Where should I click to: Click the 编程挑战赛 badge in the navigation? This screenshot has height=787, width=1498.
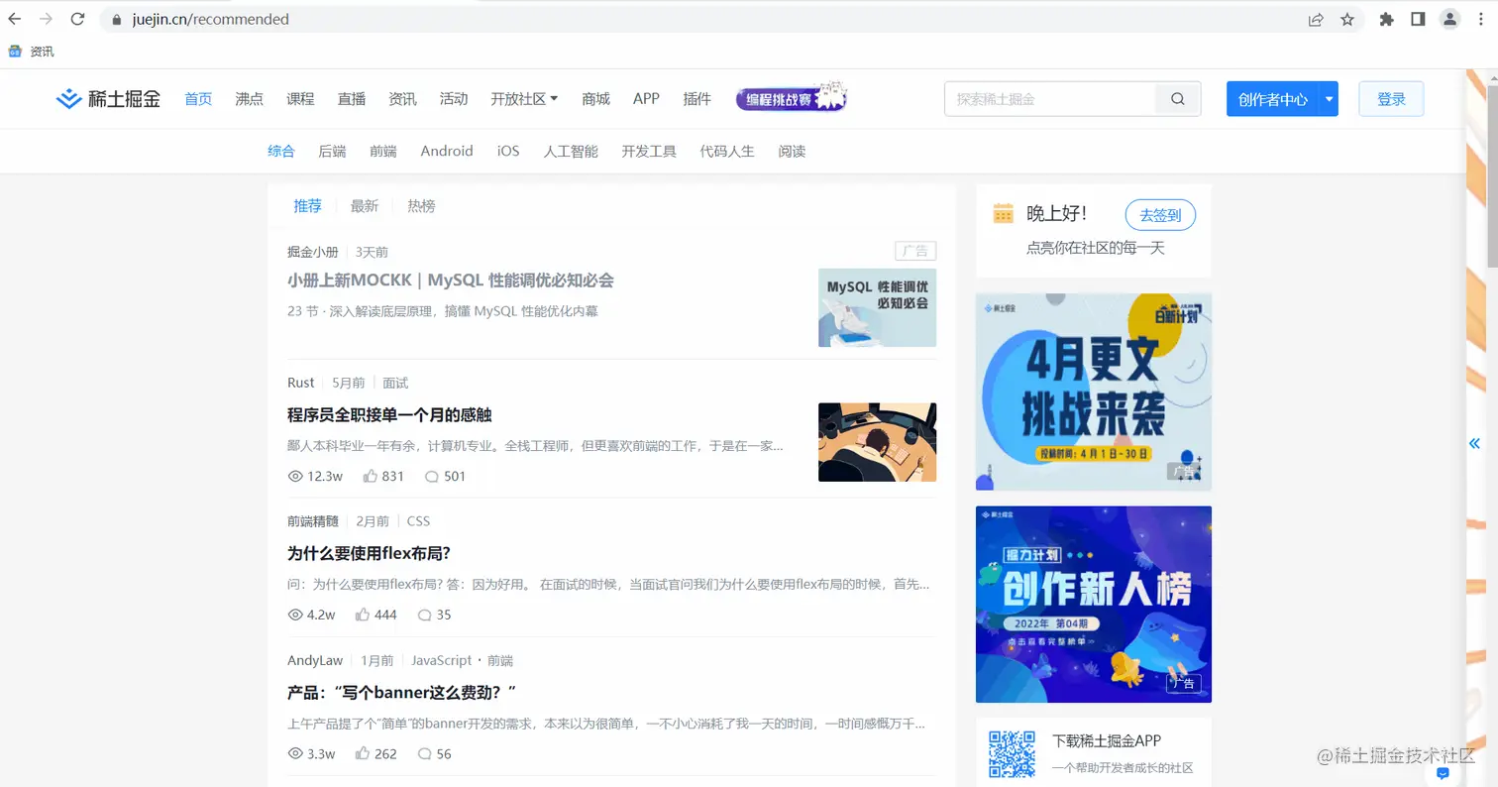pyautogui.click(x=792, y=98)
